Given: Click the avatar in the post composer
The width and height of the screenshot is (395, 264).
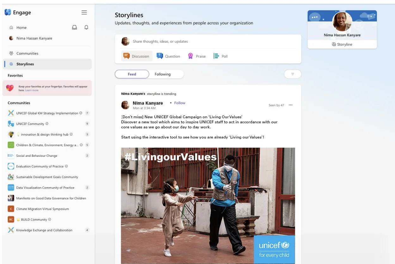Looking at the screenshot, I should click(126, 41).
